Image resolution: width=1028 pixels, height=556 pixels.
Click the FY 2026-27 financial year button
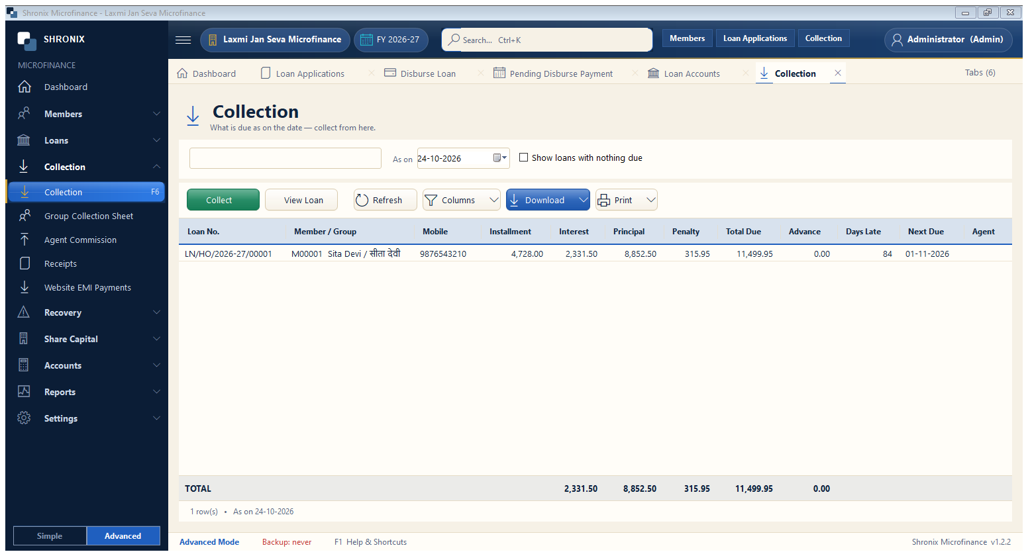click(x=391, y=40)
